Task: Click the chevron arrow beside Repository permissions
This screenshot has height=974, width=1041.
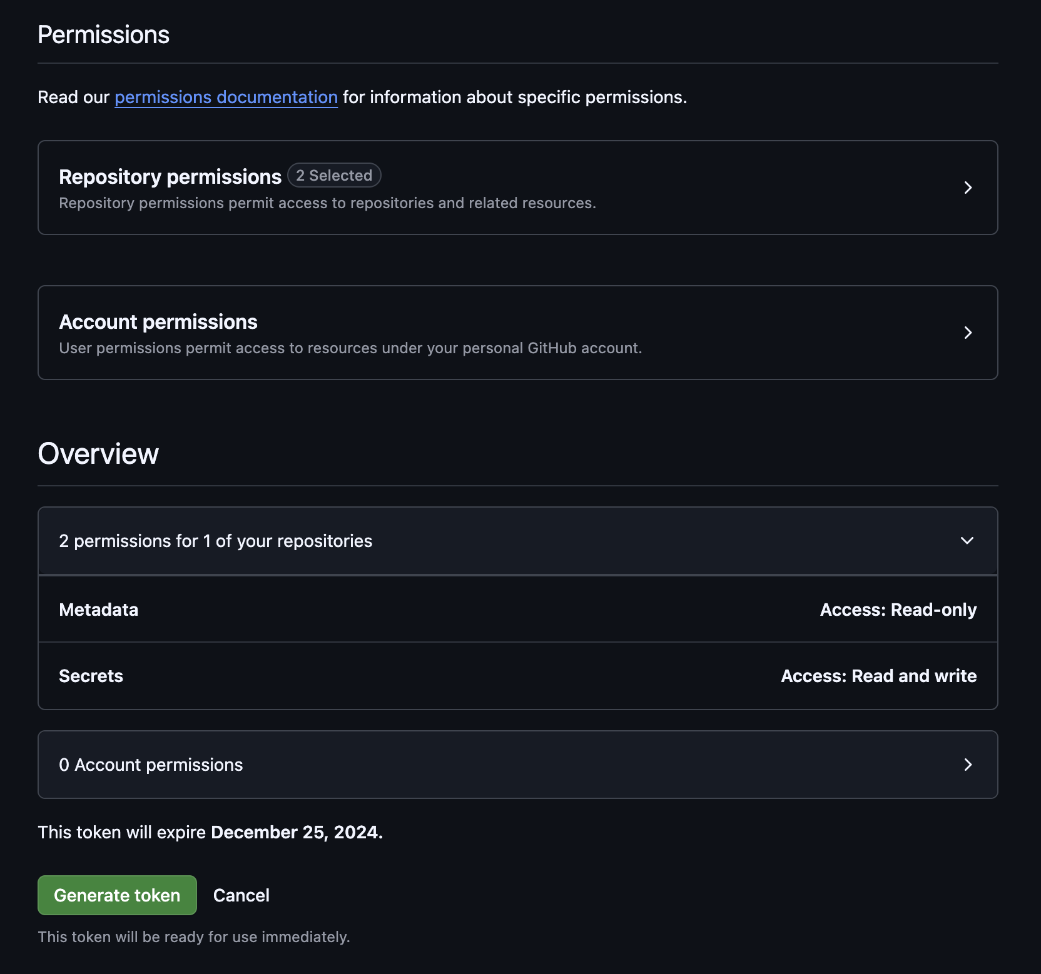Action: click(x=967, y=188)
